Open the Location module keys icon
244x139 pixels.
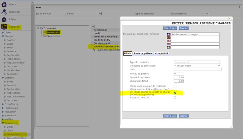[x=4, y=12]
